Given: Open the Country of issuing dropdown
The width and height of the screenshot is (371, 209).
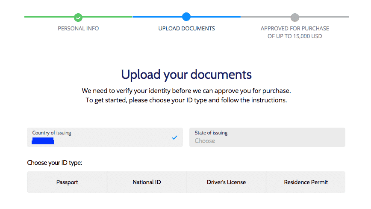Looking at the screenshot, I should 105,137.
